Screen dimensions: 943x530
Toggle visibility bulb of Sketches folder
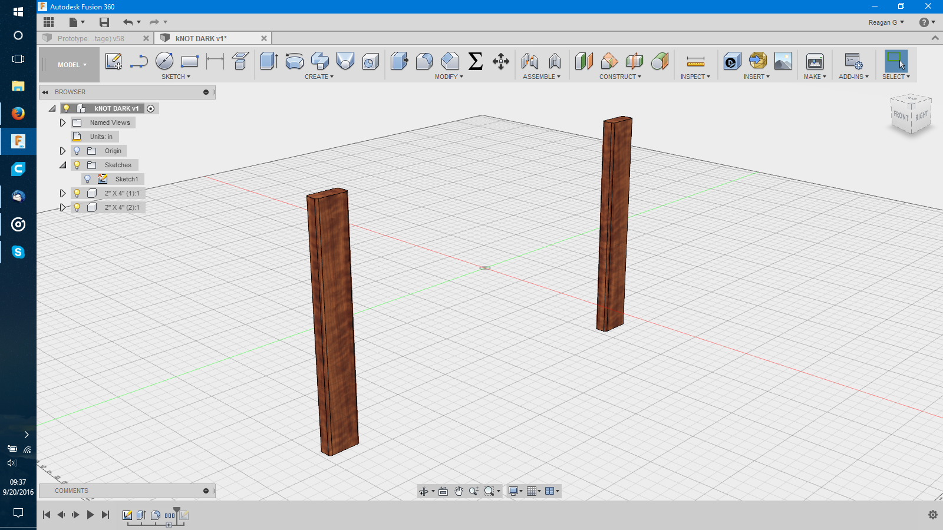point(77,165)
